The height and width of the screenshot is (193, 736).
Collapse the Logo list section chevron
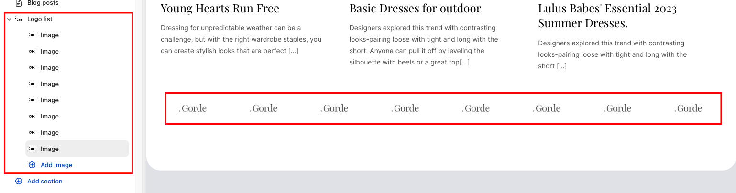pyautogui.click(x=9, y=19)
